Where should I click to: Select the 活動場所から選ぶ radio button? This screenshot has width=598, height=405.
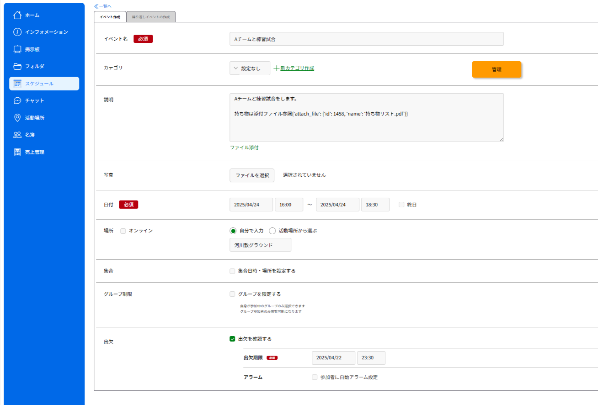[272, 231]
